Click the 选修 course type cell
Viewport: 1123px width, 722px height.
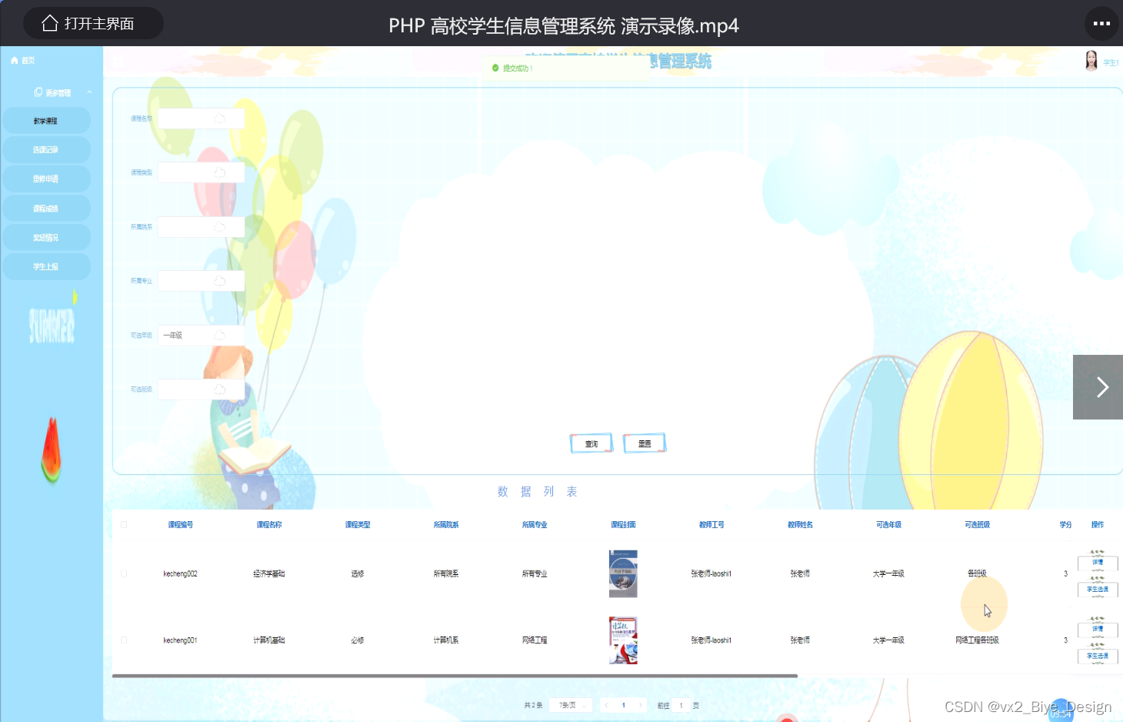point(358,573)
